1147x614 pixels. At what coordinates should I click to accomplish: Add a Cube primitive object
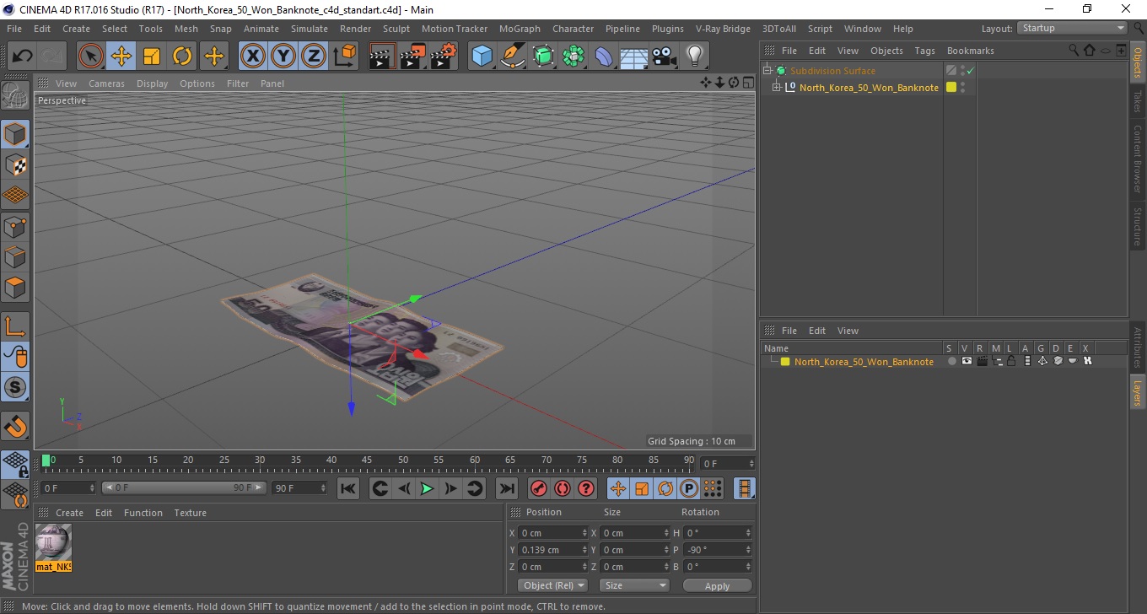tap(482, 57)
